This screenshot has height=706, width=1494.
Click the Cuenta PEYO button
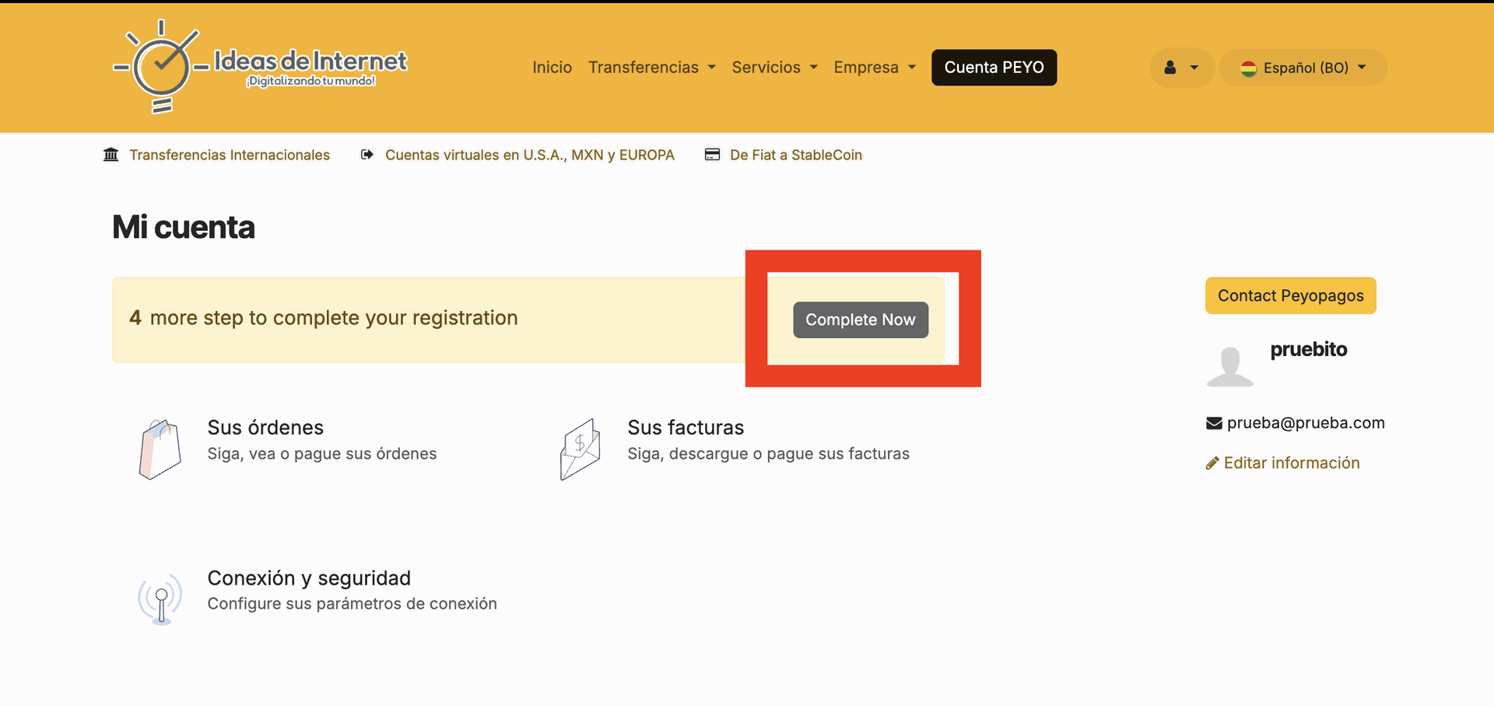click(994, 68)
